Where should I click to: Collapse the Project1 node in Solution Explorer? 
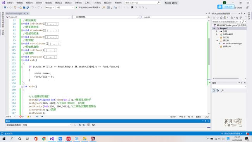(214, 28)
